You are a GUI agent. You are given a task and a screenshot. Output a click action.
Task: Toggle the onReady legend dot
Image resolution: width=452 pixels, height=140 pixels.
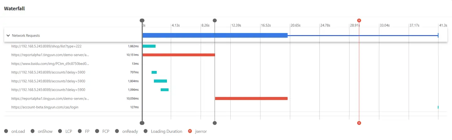tap(117, 131)
